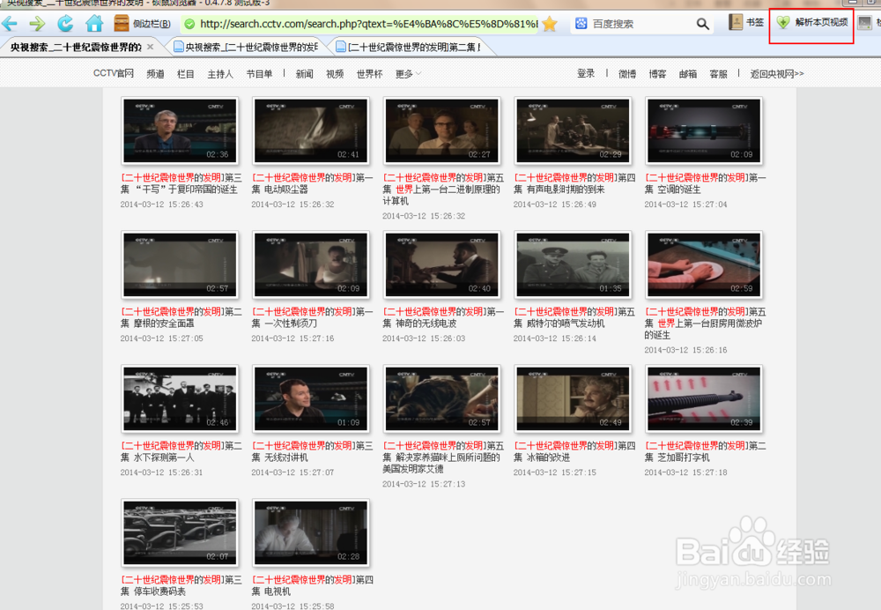Click title link 第四集 有声电影时期的到来
Image resolution: width=881 pixels, height=610 pixels.
click(574, 183)
